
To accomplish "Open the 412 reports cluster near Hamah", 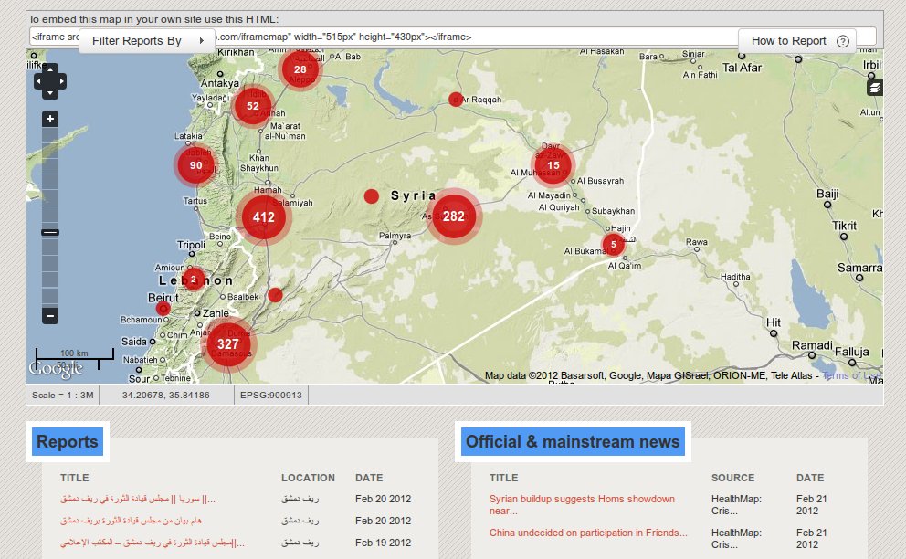I will click(263, 217).
